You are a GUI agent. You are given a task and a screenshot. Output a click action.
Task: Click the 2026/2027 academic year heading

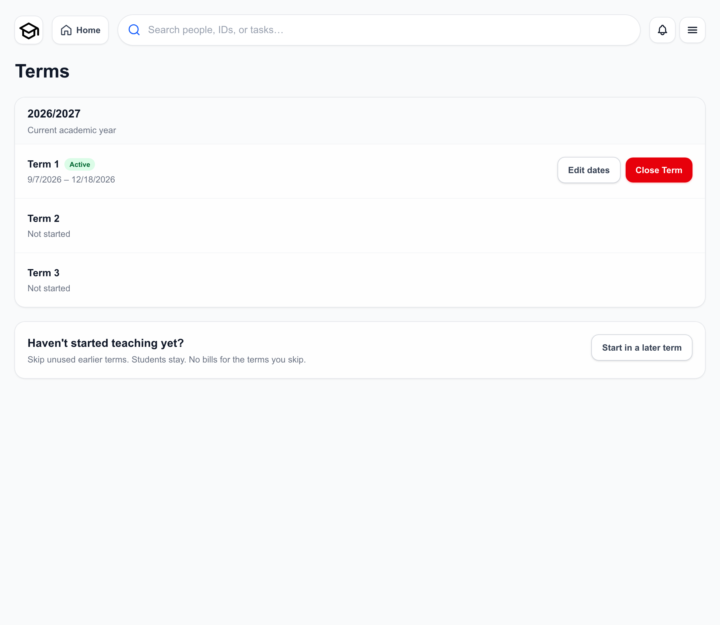[54, 114]
